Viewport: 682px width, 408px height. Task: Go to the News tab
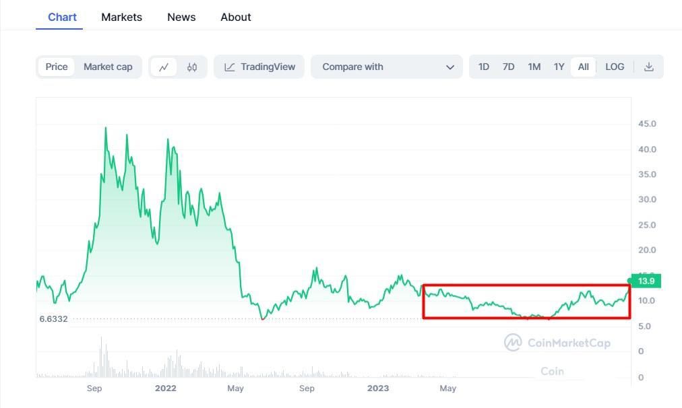point(181,17)
